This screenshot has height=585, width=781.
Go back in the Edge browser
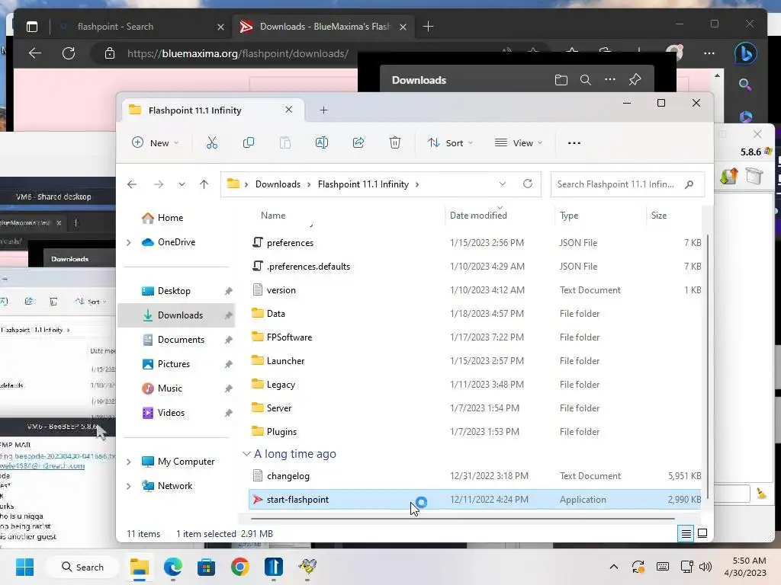click(35, 53)
